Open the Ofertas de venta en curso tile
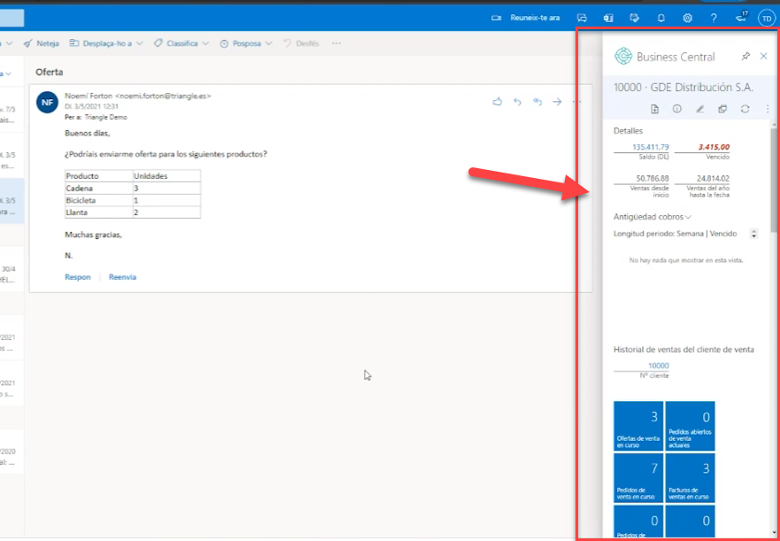This screenshot has height=541, width=780. [637, 426]
